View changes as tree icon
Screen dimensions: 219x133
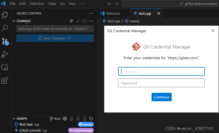(71, 21)
